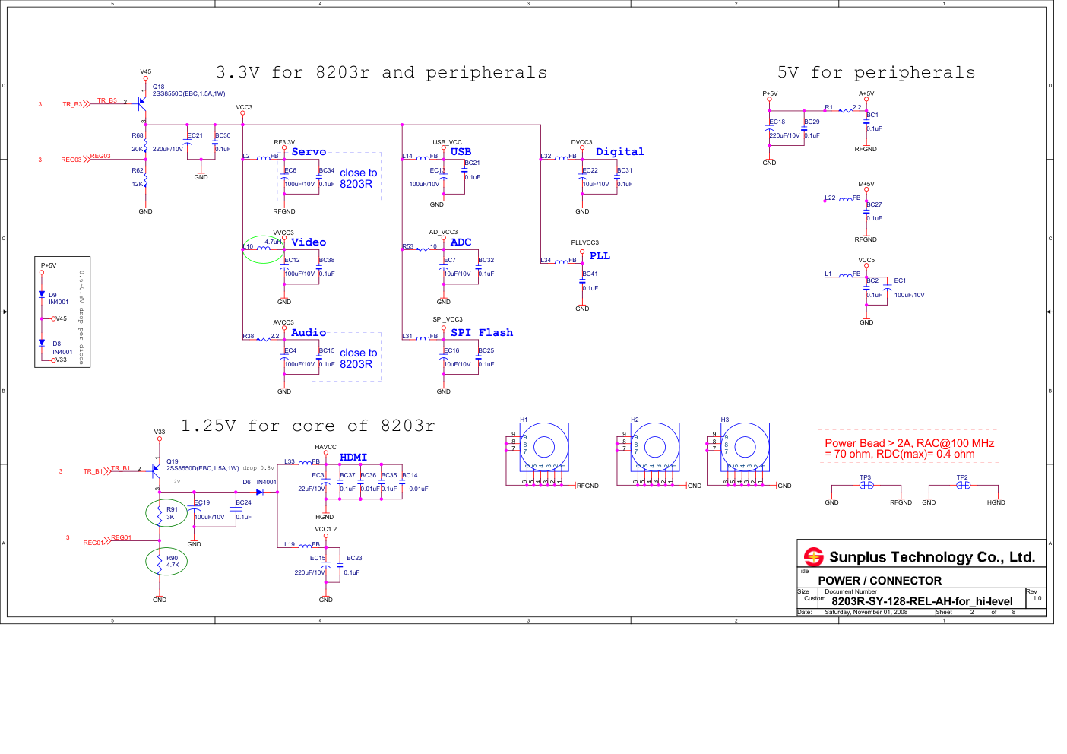Select the TP3 test point symbol
Image resolution: width=1067 pixels, height=754 pixels.
click(x=866, y=485)
